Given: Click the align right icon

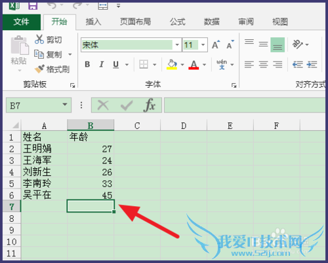Looking at the screenshot, I should click(277, 64).
